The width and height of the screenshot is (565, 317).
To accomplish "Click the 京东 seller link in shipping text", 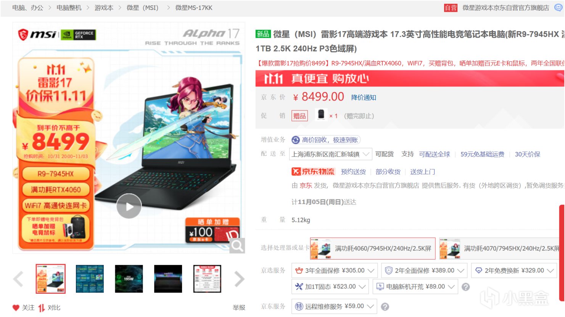I will tap(306, 185).
